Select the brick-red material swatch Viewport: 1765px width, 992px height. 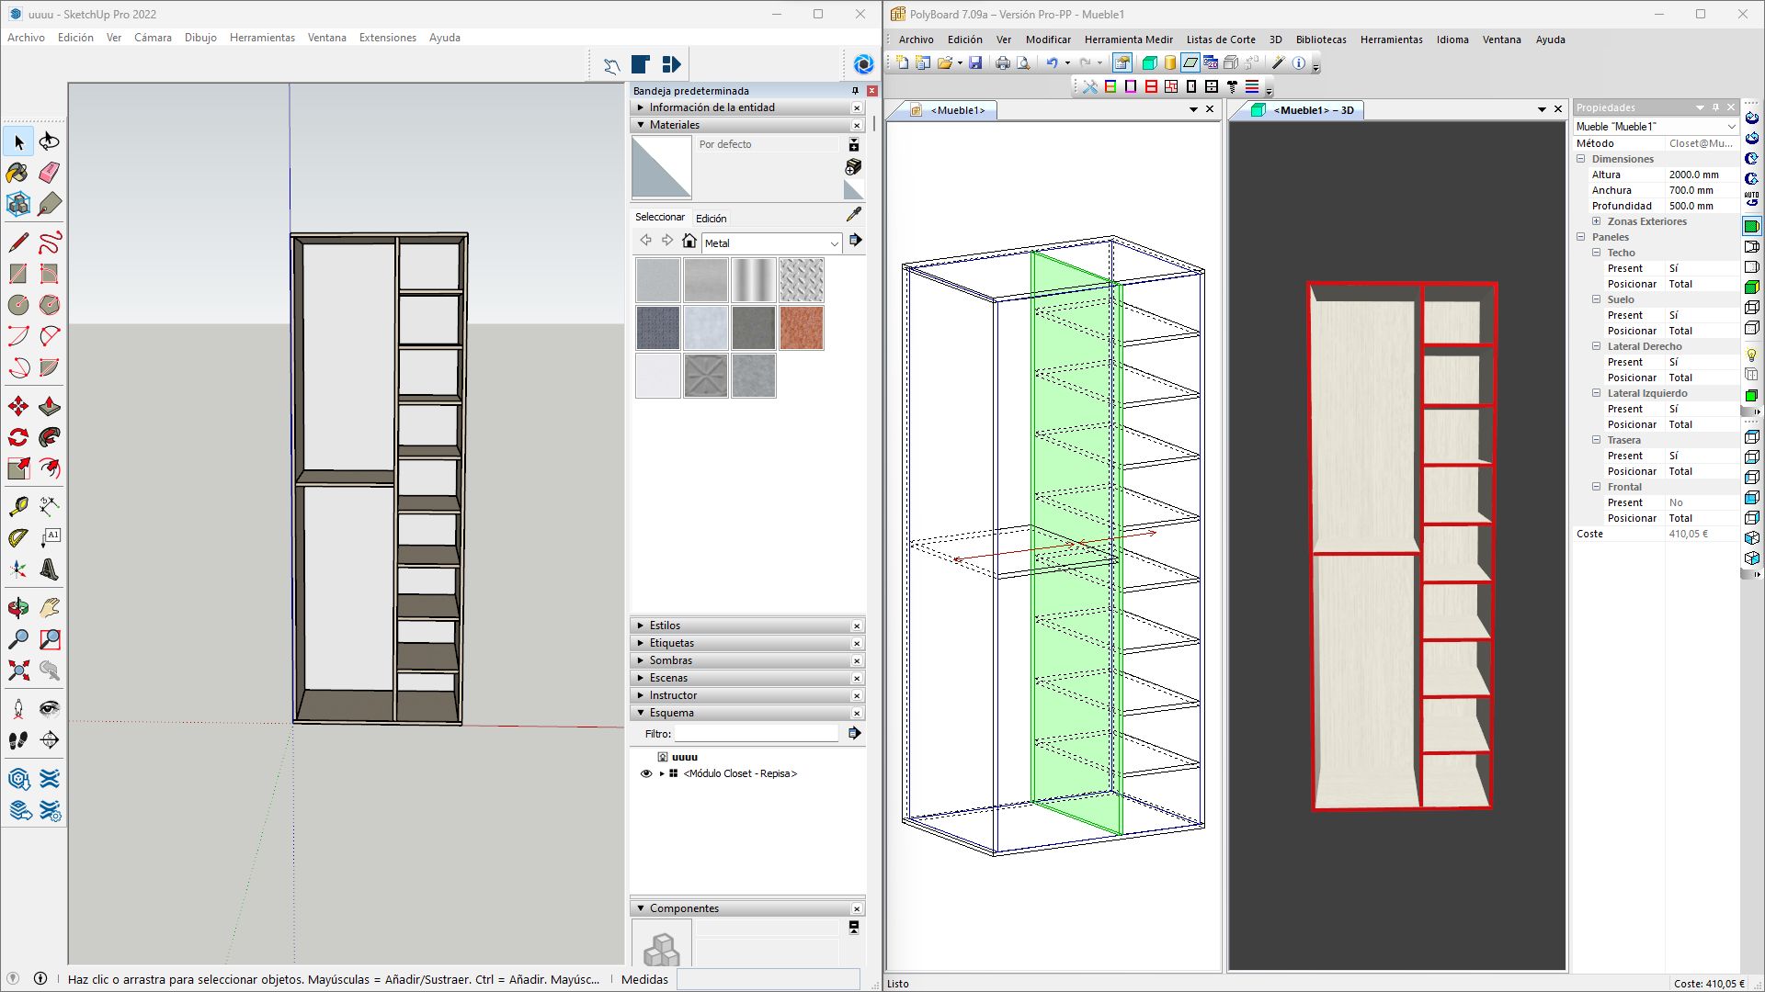802,328
